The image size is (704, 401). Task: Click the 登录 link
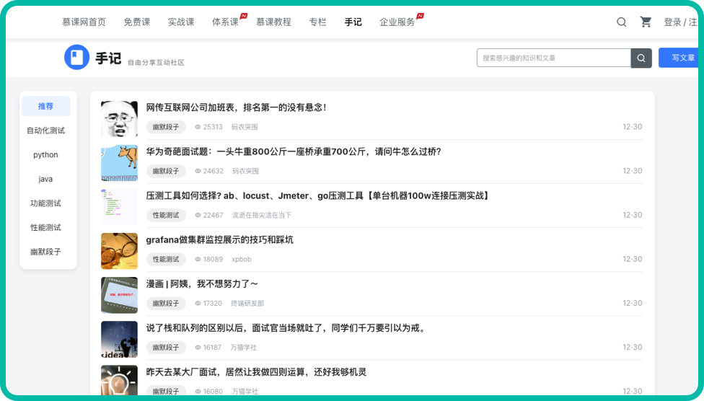(x=672, y=22)
